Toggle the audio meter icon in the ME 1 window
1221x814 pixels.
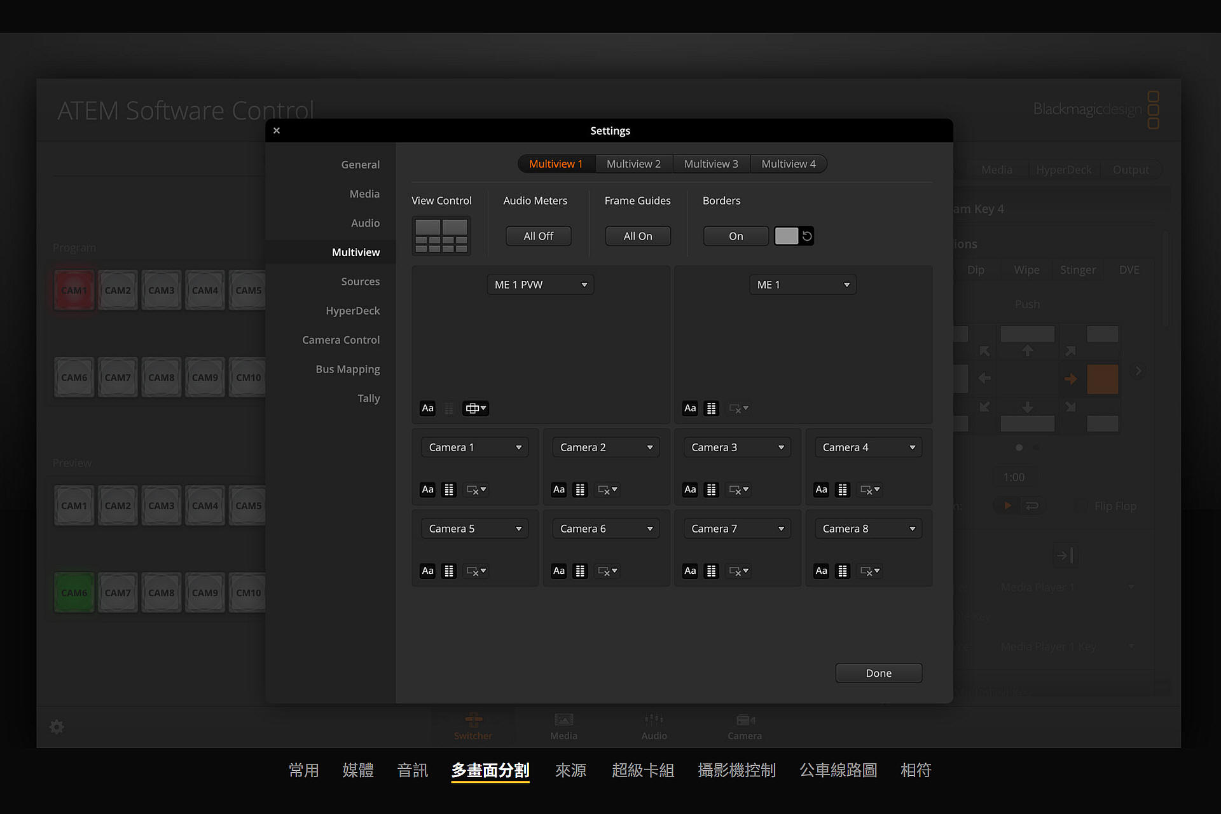712,409
